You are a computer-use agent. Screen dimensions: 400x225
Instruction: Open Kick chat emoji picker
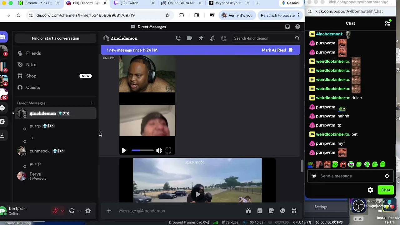387,176
